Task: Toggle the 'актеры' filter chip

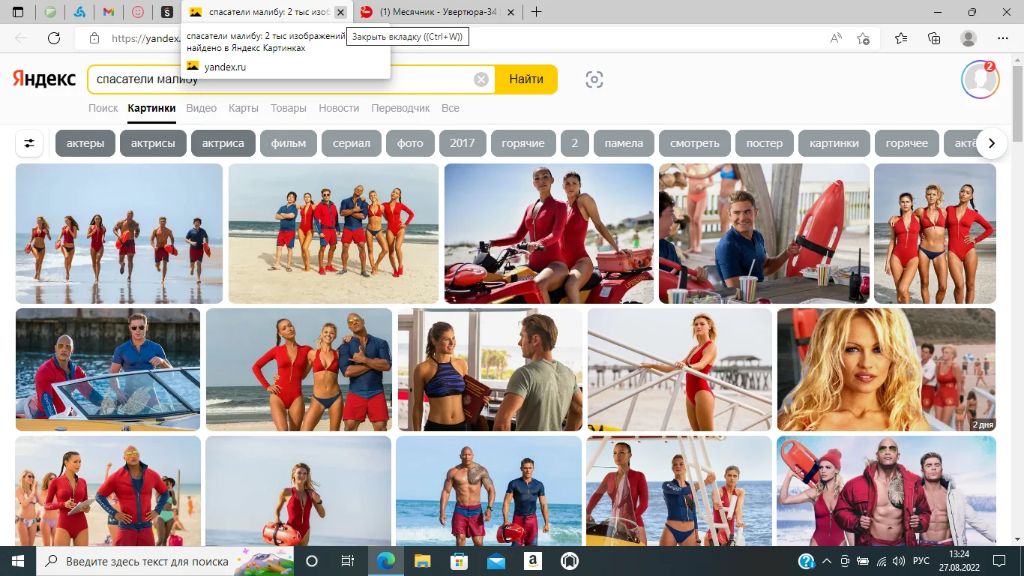Action: coord(85,142)
